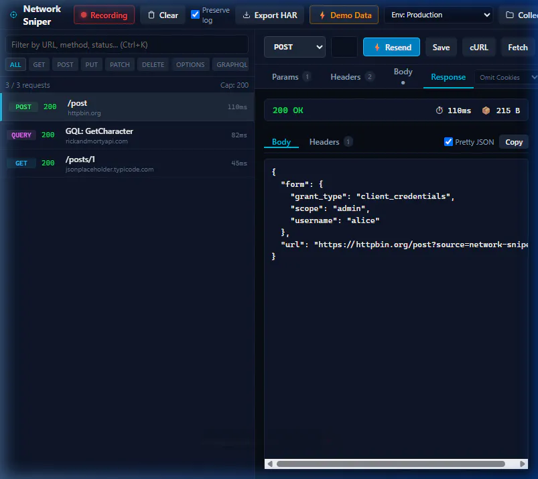Copy the request as cURL
The width and height of the screenshot is (538, 479).
(x=478, y=48)
